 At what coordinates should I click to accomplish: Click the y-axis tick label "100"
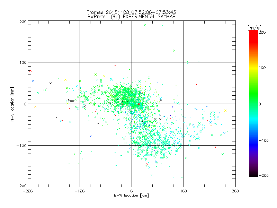pos(23,62)
